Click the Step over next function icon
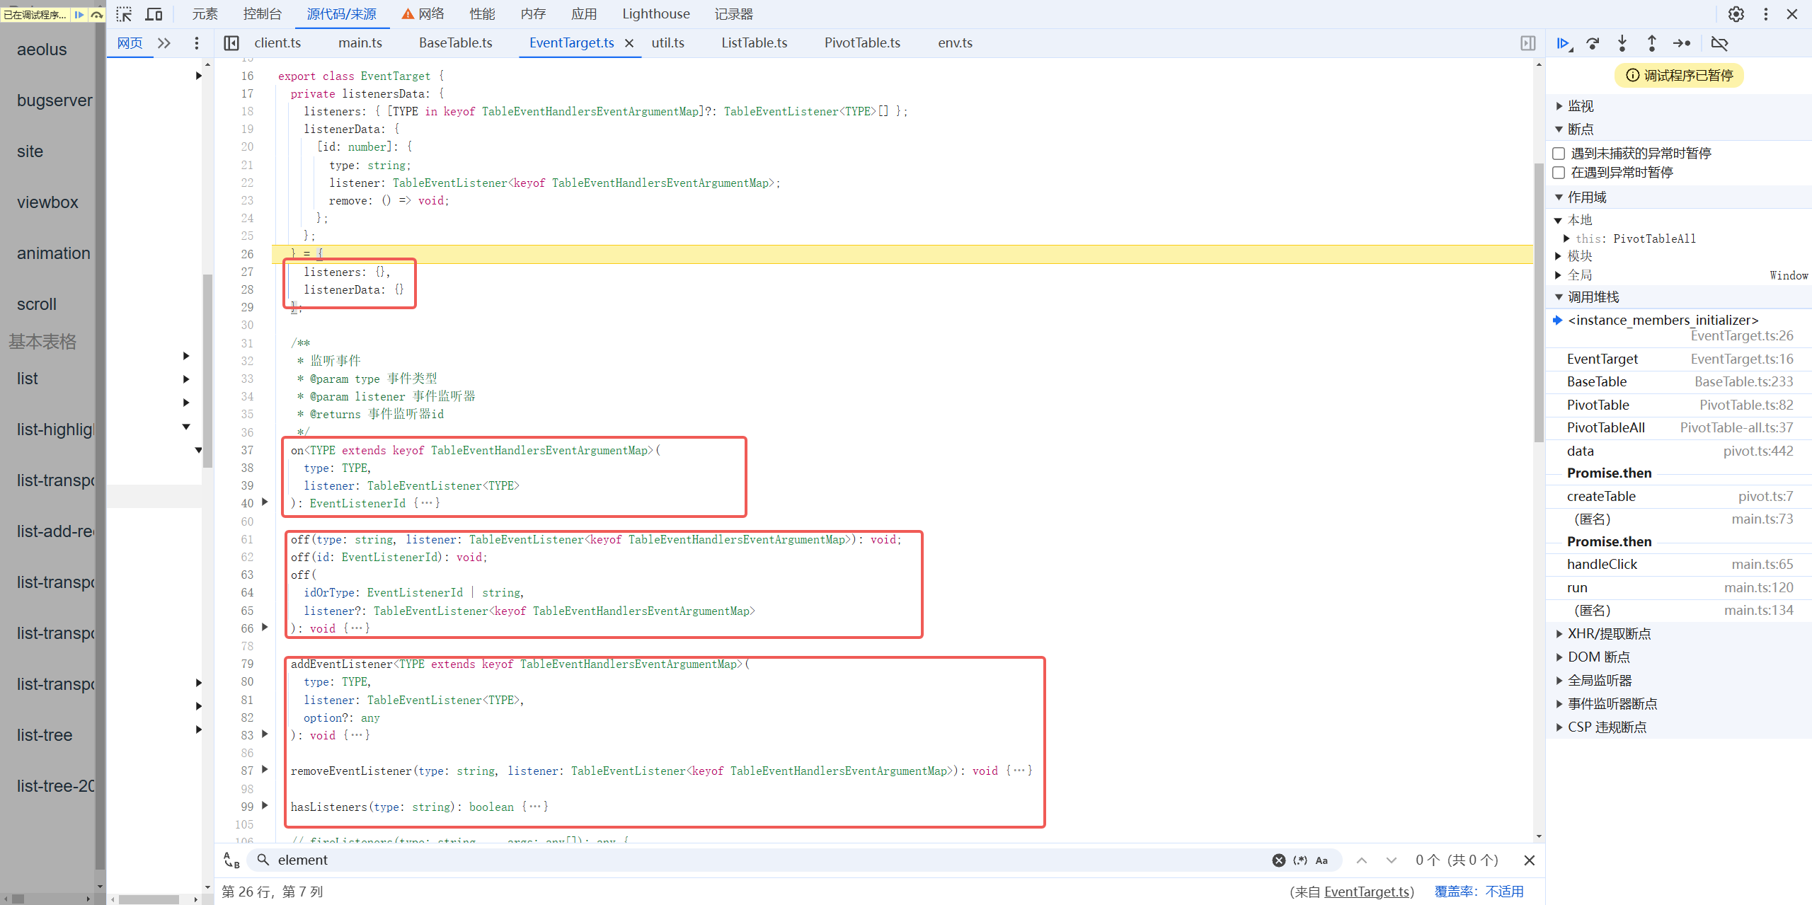The height and width of the screenshot is (905, 1812). tap(1593, 44)
